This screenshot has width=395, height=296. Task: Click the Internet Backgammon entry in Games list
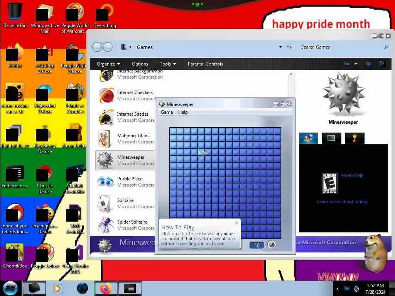pos(131,75)
